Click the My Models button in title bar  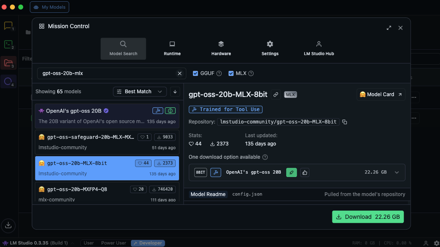pyautogui.click(x=49, y=7)
